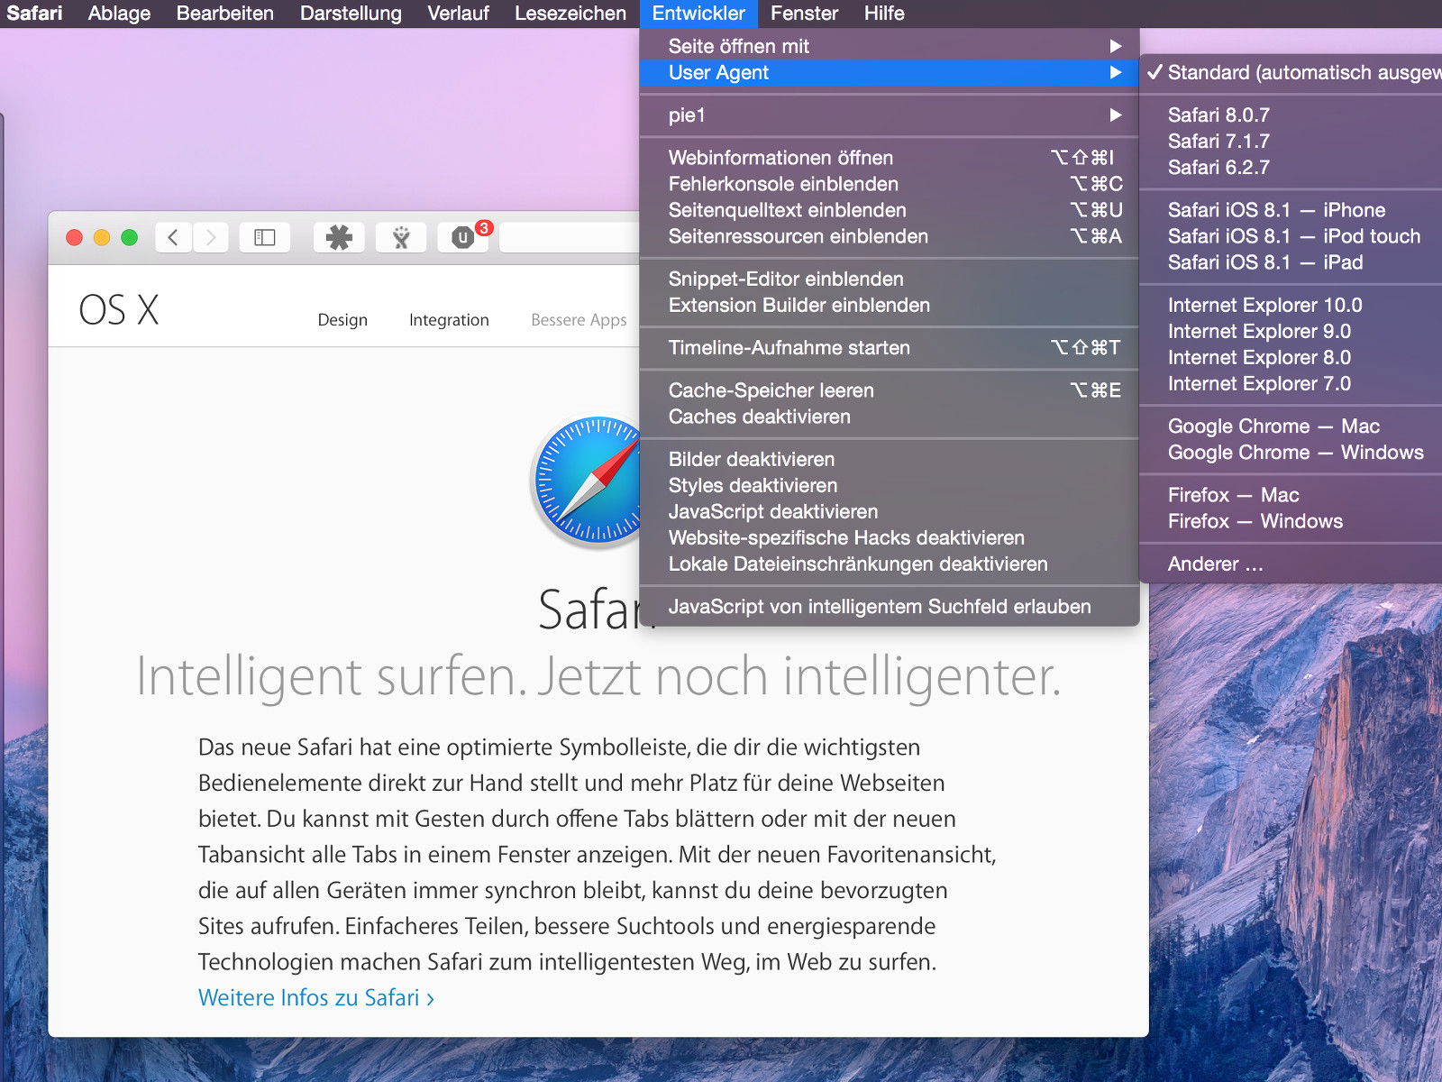1442x1082 pixels.
Task: Choose Seitenquelltext einblenden
Action: click(890, 210)
